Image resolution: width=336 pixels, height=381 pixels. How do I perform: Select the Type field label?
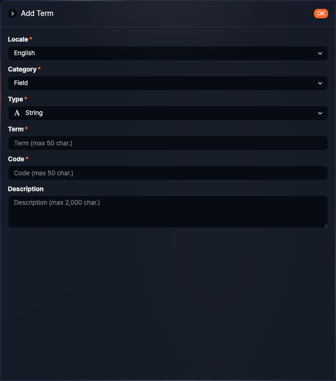(15, 99)
